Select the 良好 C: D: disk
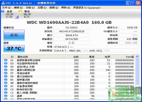This screenshot has height=102, width=142. tap(10, 14)
